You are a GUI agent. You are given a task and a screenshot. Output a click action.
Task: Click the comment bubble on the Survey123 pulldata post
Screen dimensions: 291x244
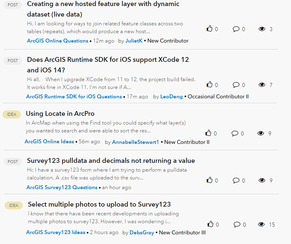[236, 180]
